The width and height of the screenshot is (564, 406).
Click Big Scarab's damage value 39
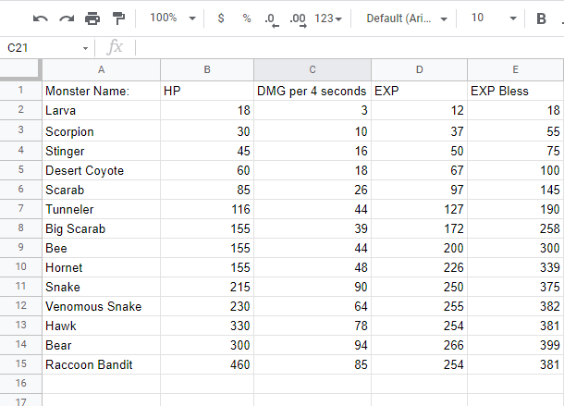click(x=313, y=228)
